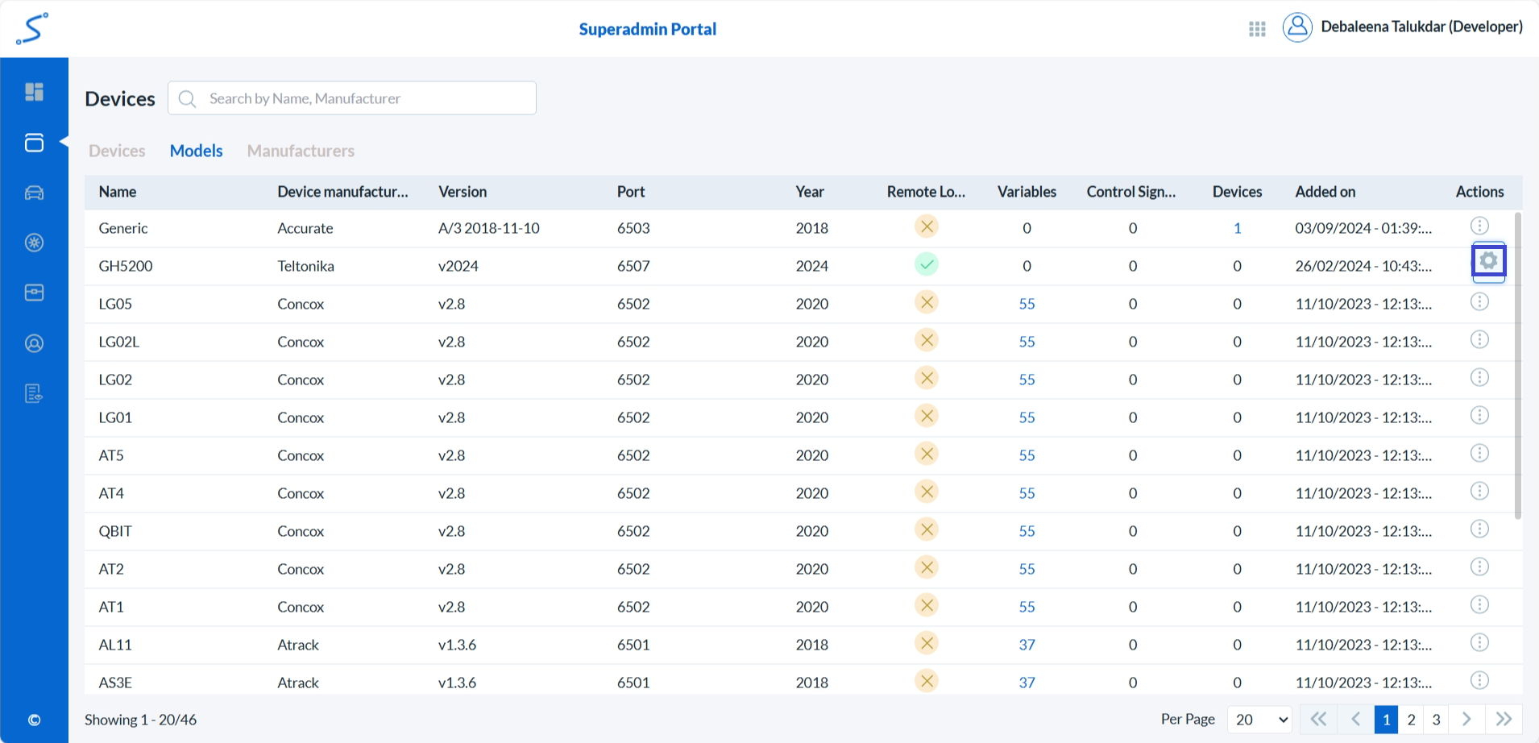Open the user account sidebar icon
The height and width of the screenshot is (743, 1539).
tap(34, 343)
